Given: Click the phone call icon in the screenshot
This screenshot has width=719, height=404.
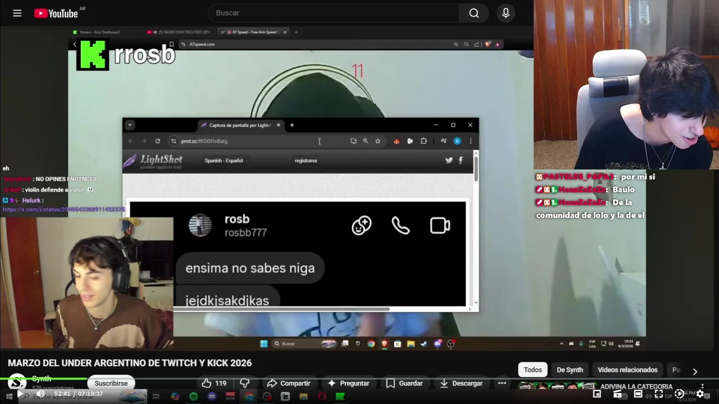Looking at the screenshot, I should (401, 226).
